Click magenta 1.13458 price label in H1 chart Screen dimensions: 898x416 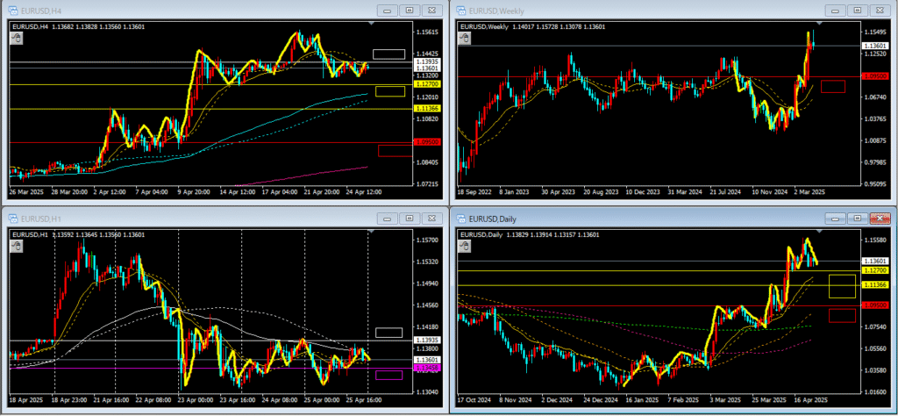click(429, 368)
